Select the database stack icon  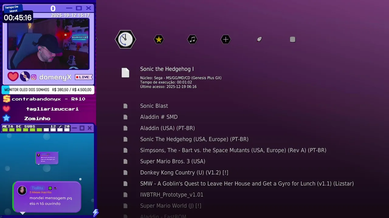coord(292,39)
